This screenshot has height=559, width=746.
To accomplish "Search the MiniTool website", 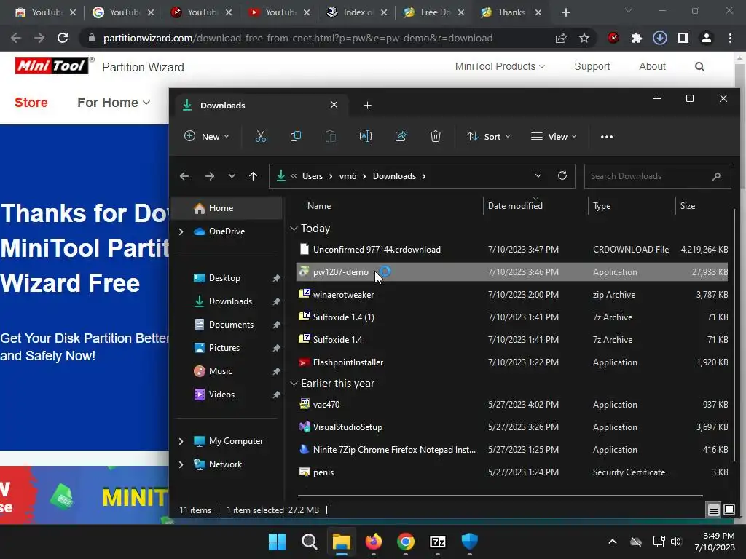I will [699, 66].
